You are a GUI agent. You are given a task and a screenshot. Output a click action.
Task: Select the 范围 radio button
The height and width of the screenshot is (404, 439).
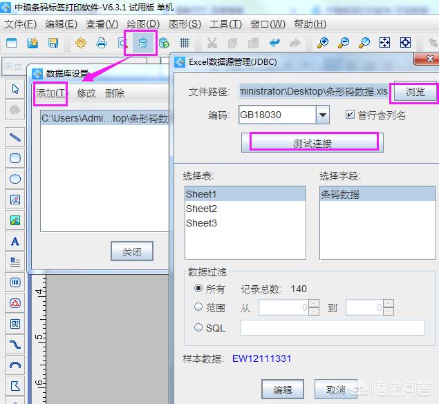pyautogui.click(x=198, y=307)
